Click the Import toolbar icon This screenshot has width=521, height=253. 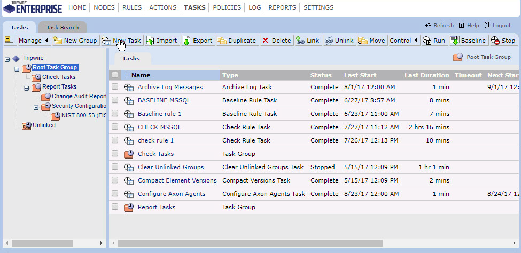click(x=150, y=41)
